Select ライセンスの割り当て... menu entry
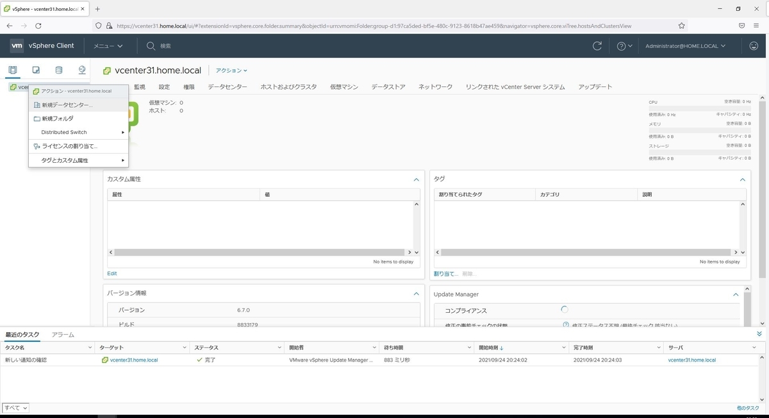769x418 pixels. point(78,146)
